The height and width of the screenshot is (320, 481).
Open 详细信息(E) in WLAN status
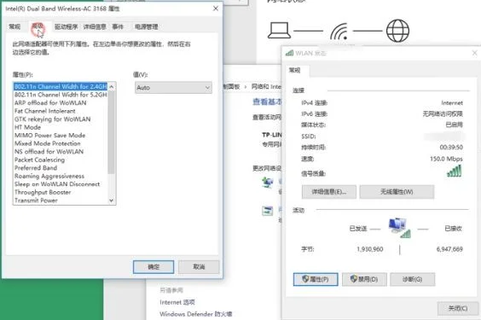click(329, 192)
